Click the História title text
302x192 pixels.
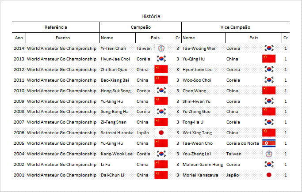151,16
